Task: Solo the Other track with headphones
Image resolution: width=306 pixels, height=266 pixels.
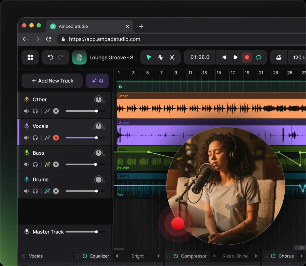Action: click(x=35, y=111)
